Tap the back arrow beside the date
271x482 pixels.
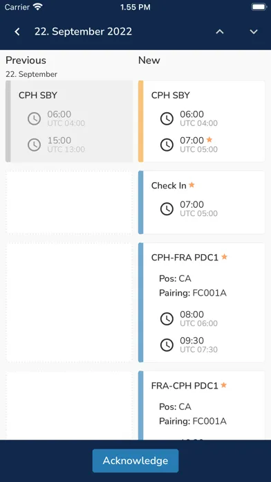(x=17, y=32)
